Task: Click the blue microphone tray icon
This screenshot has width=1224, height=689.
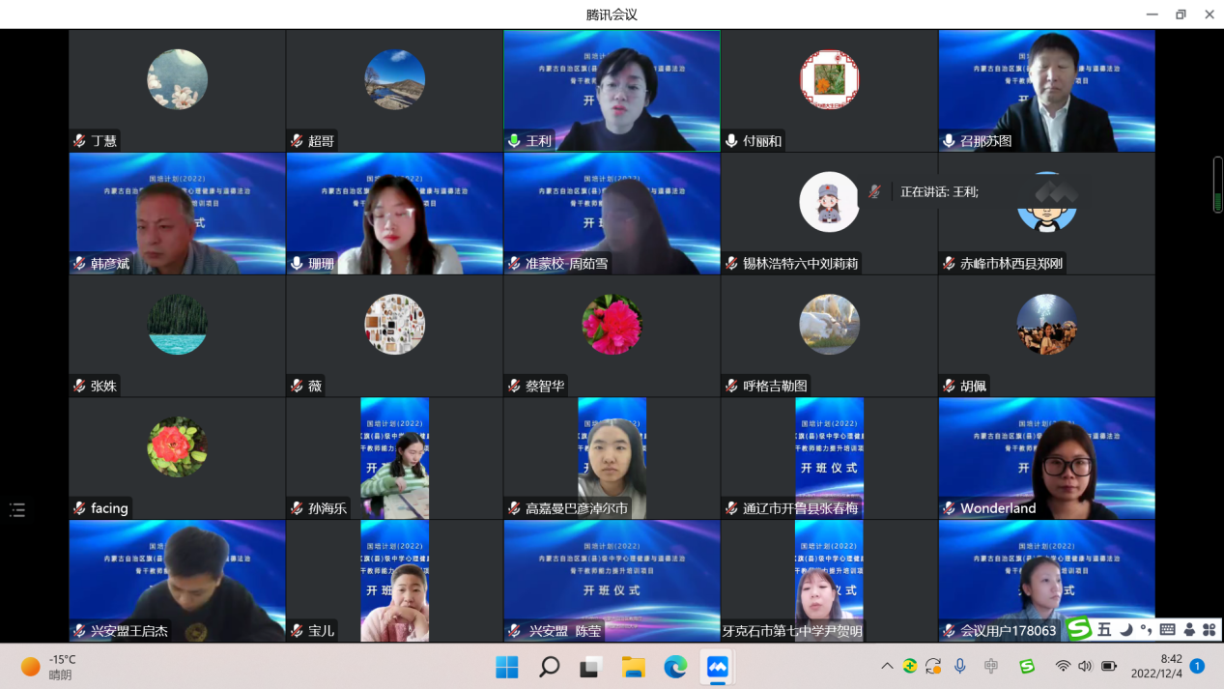Action: [x=960, y=666]
